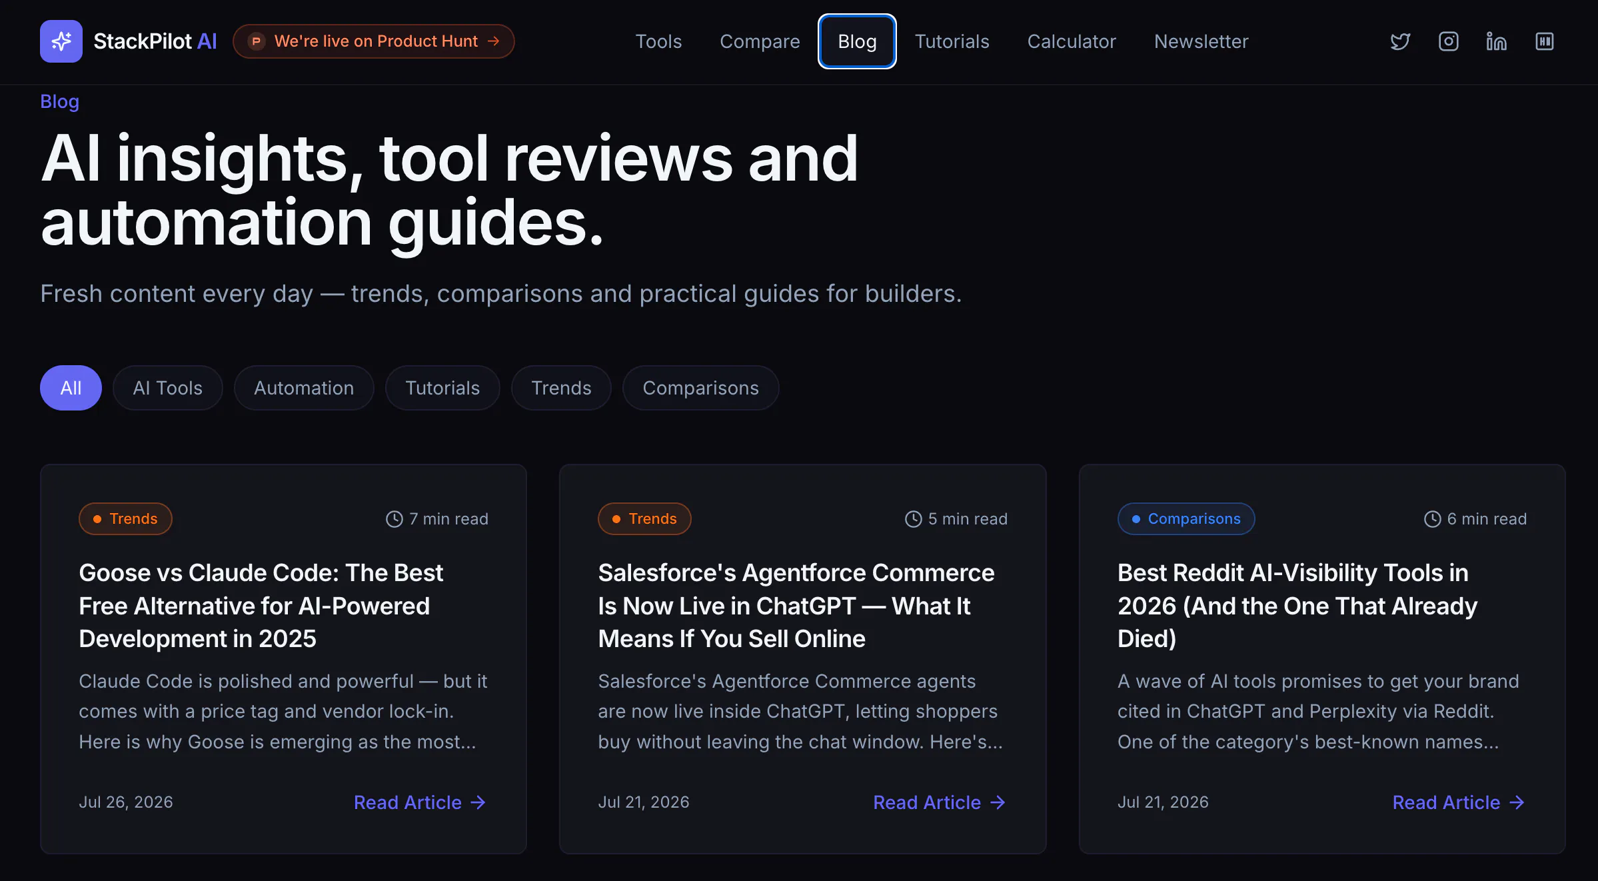The width and height of the screenshot is (1598, 881).
Task: Open Best Reddit AI-Visibility Tools title
Action: [x=1297, y=606]
